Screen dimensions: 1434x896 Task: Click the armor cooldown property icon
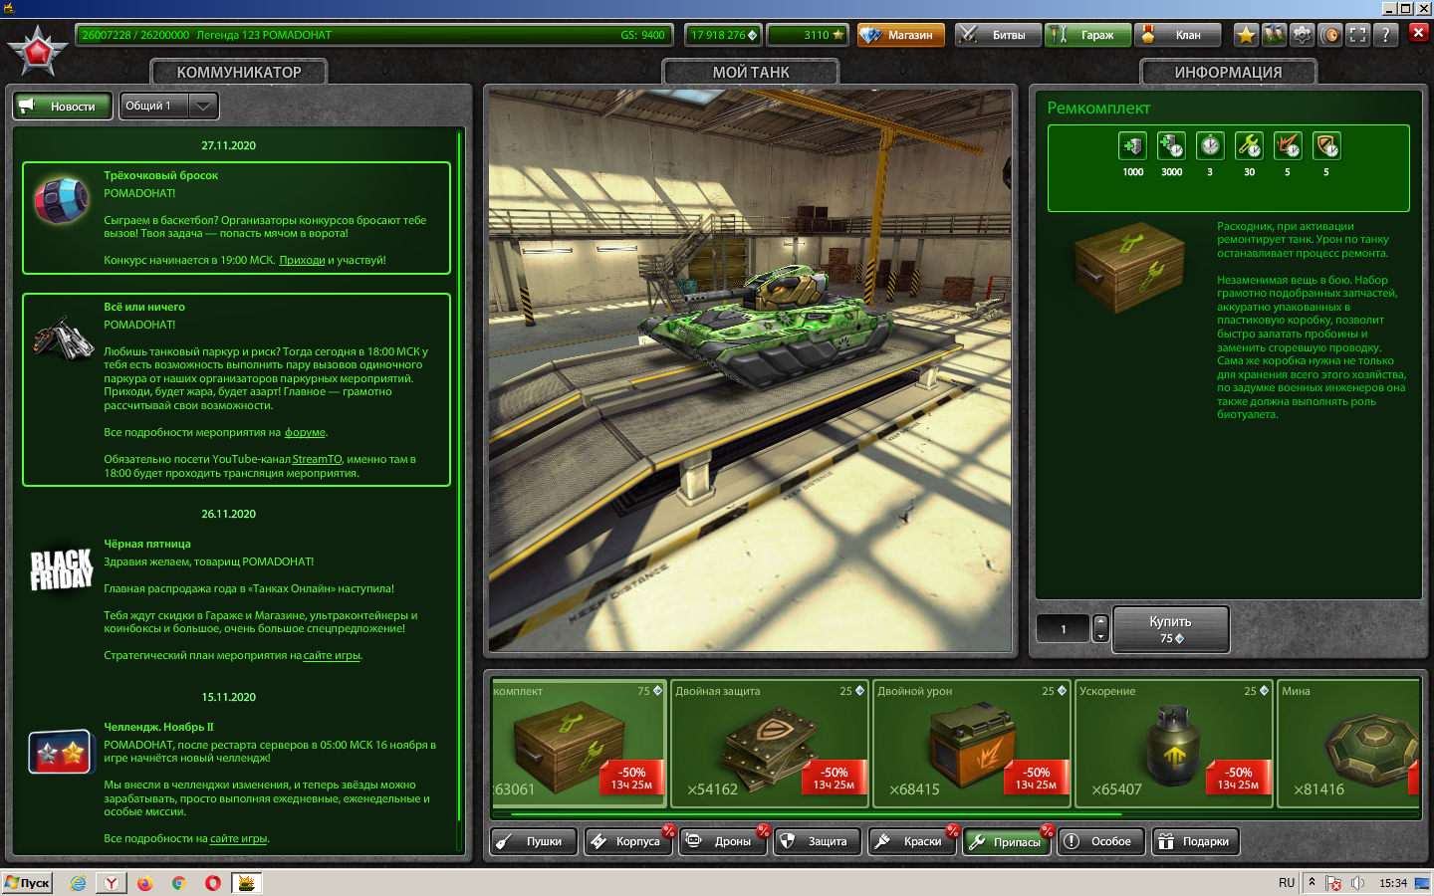coord(1326,146)
